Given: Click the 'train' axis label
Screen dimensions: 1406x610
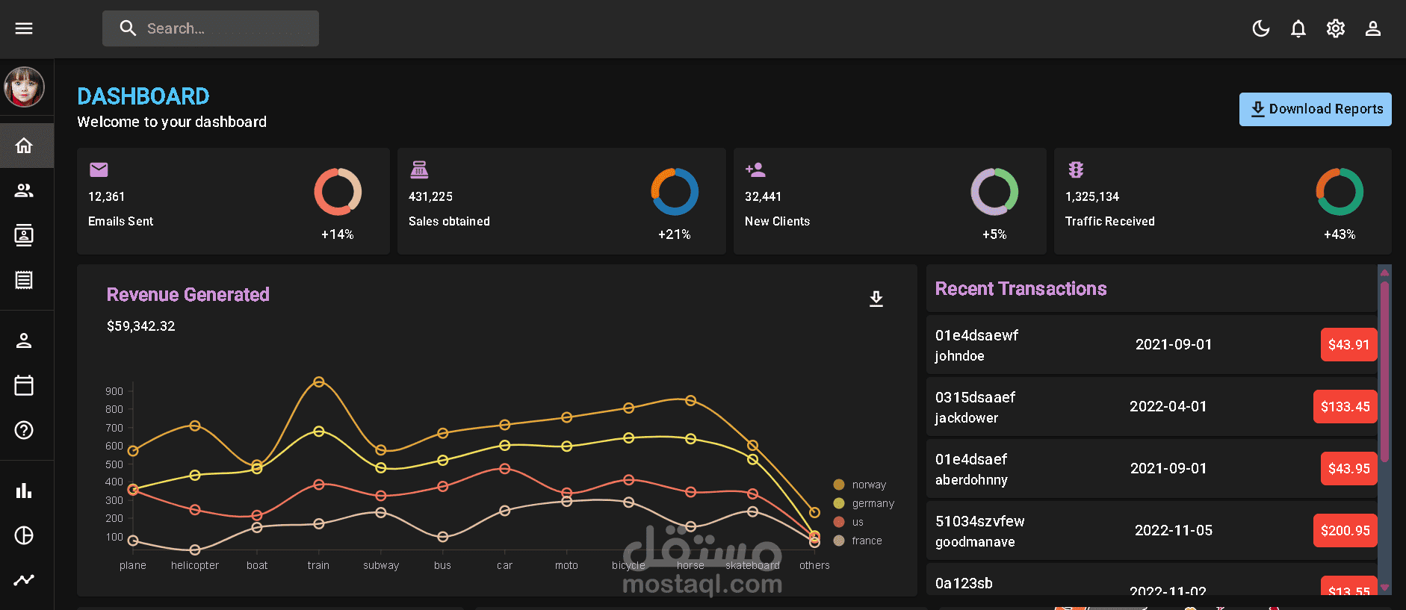Looking at the screenshot, I should click(x=318, y=565).
